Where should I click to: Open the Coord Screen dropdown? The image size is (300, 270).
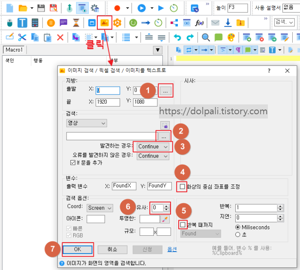[100, 208]
